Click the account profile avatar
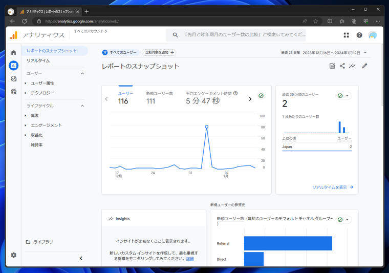389x273 pixels. click(373, 35)
